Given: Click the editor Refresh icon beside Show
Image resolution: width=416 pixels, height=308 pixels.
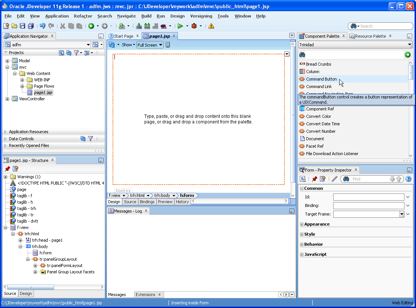Looking at the screenshot, I should point(112,45).
